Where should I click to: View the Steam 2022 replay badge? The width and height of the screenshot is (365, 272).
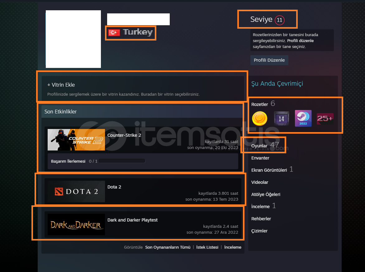click(x=303, y=118)
